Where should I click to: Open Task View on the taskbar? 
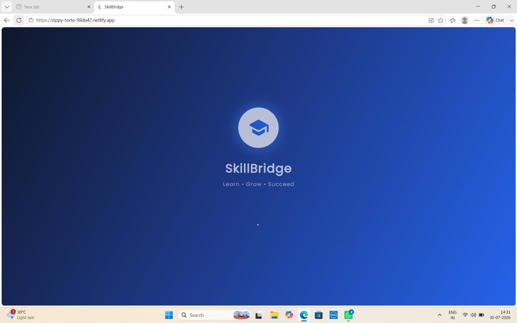(x=259, y=315)
